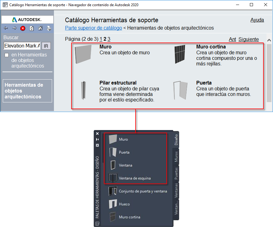Click the palette's small vertical scrollbar
Viewport: 273px width, 227px height.
pyautogui.click(x=103, y=148)
